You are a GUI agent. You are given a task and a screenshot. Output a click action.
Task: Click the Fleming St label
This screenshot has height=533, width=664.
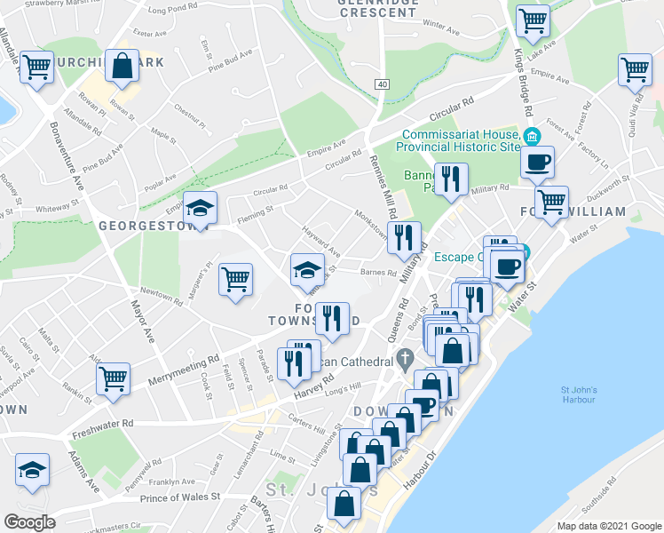(255, 215)
